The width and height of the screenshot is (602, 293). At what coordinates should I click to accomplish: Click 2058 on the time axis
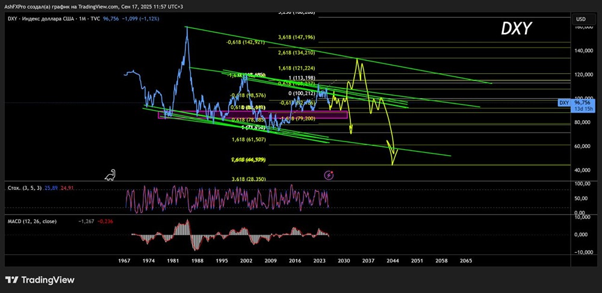(x=441, y=261)
